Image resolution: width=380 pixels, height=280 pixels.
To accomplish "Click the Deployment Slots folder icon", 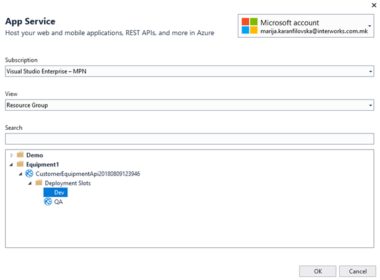I will click(39, 183).
